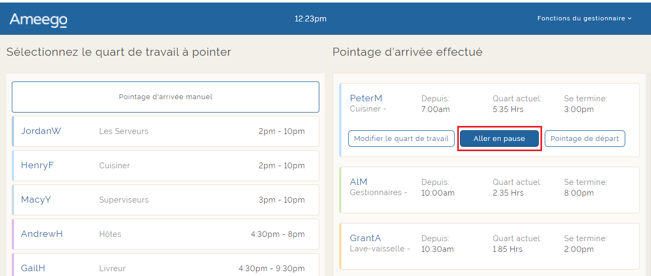This screenshot has width=651, height=276.
Task: Click HenryF's name in shift list
Action: [x=37, y=166]
